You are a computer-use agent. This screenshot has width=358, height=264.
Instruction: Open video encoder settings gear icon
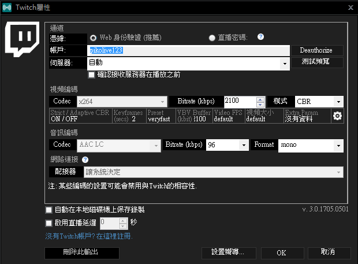(337, 116)
